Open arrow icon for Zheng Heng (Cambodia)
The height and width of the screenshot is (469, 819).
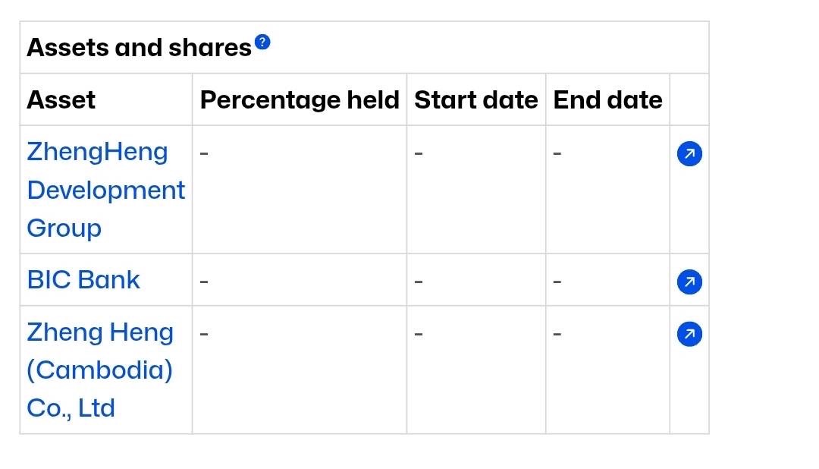pos(689,334)
